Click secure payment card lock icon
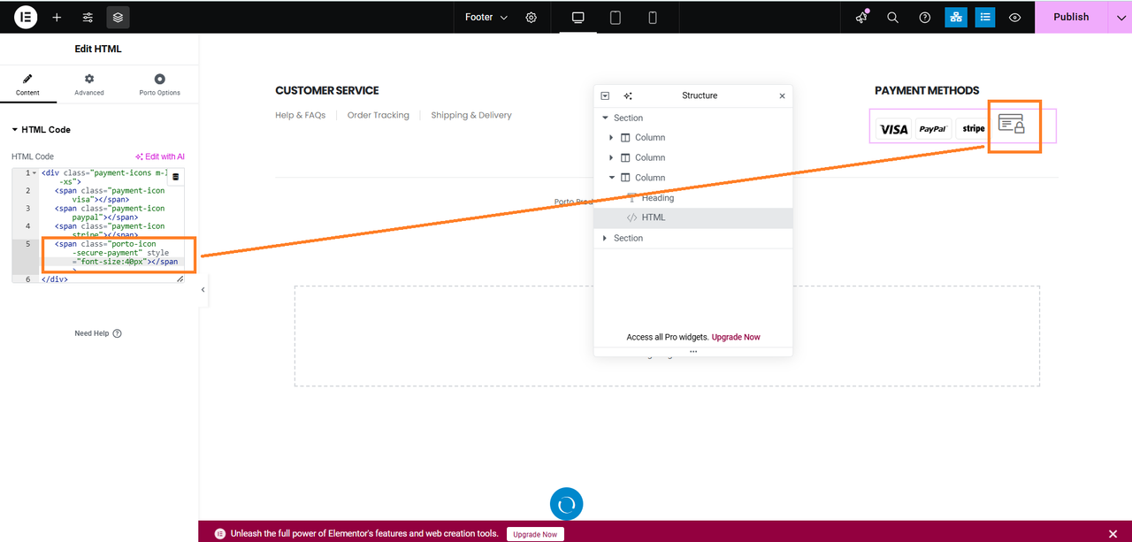Image resolution: width=1132 pixels, height=542 pixels. pos(1012,125)
